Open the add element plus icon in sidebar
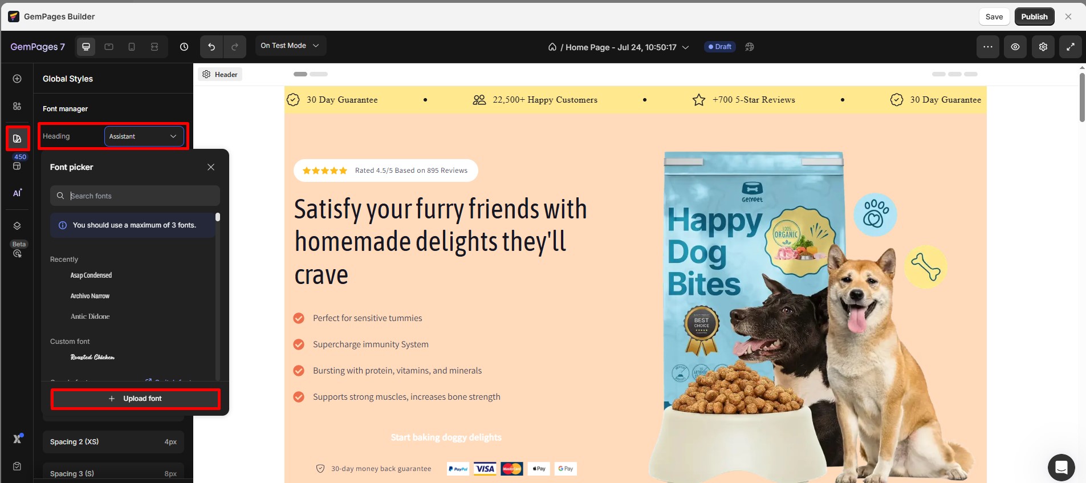The width and height of the screenshot is (1086, 483). tap(17, 79)
